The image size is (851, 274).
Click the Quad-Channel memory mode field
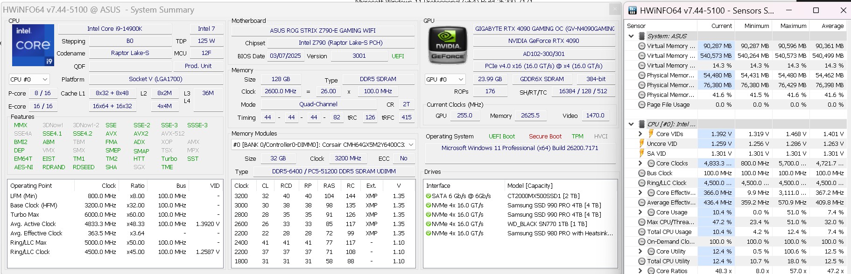(318, 104)
